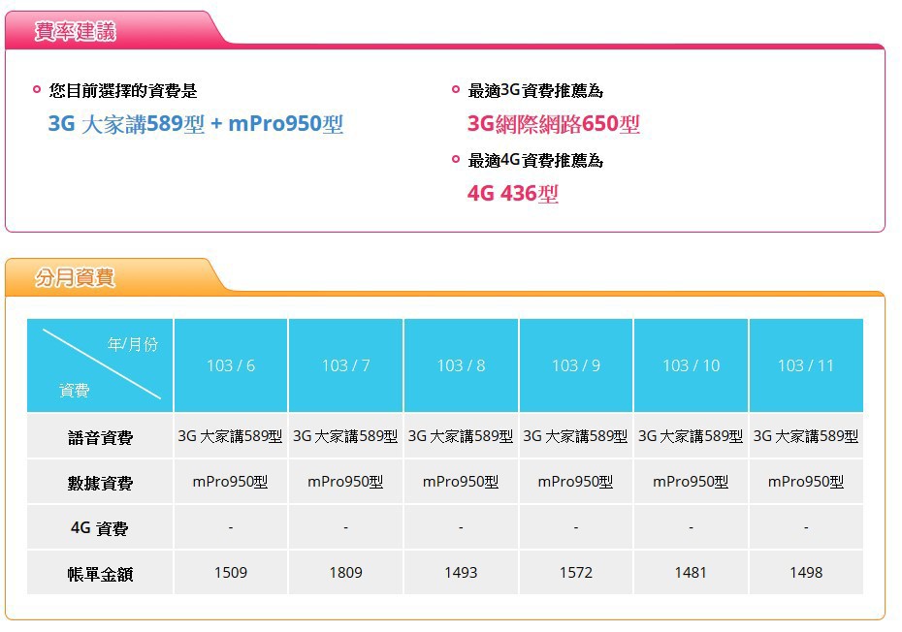Image resolution: width=902 pixels, height=632 pixels.
Task: Click the 最適4G資費推薦為 label
Action: 535,160
